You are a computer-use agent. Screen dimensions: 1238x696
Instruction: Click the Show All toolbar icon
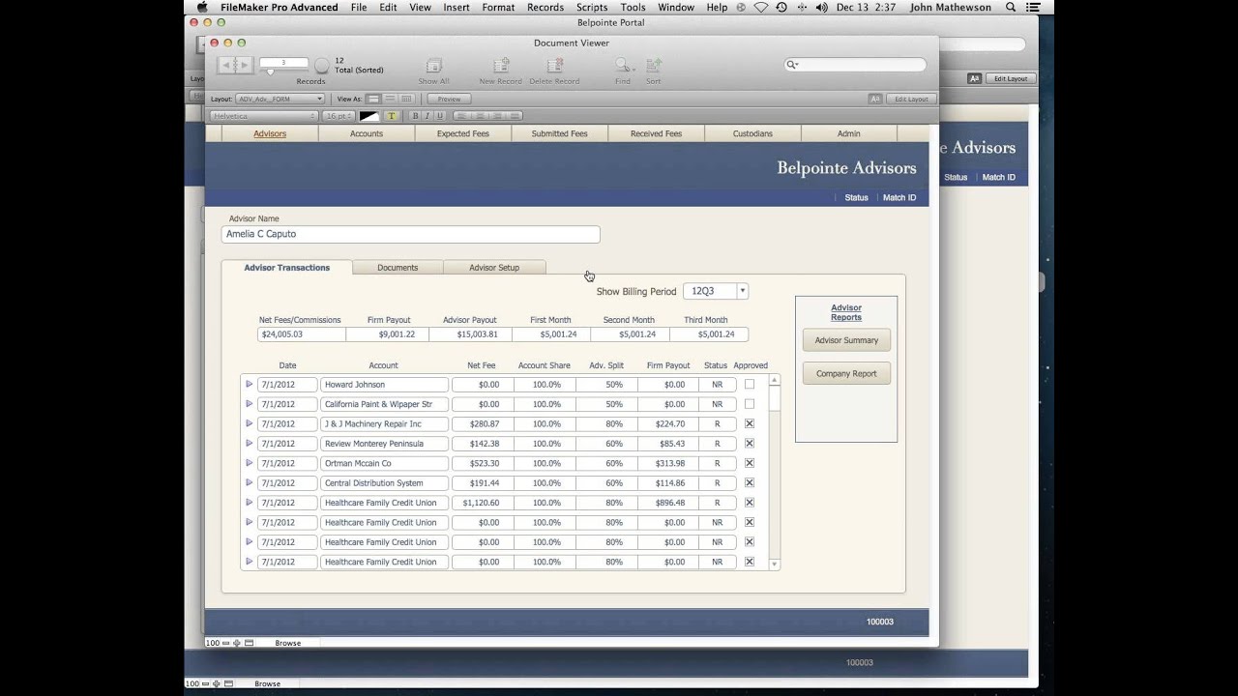click(x=433, y=66)
